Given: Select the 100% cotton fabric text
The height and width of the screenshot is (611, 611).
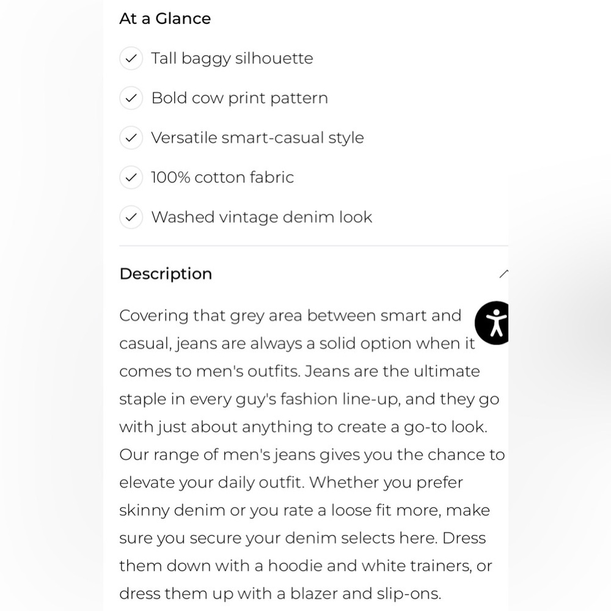Looking at the screenshot, I should (222, 177).
